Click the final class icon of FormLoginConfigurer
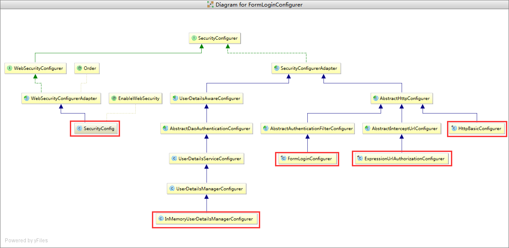 pyautogui.click(x=283, y=159)
